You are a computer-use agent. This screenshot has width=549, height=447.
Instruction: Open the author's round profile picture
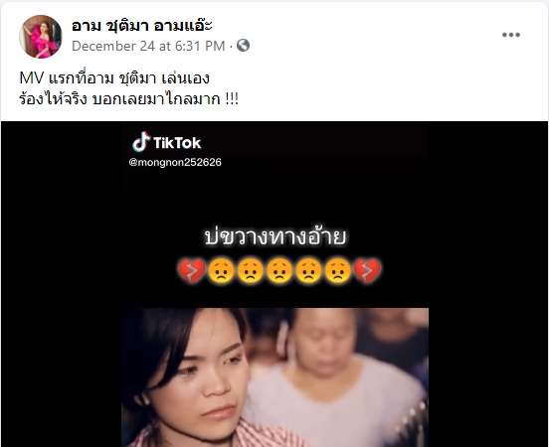tap(40, 37)
